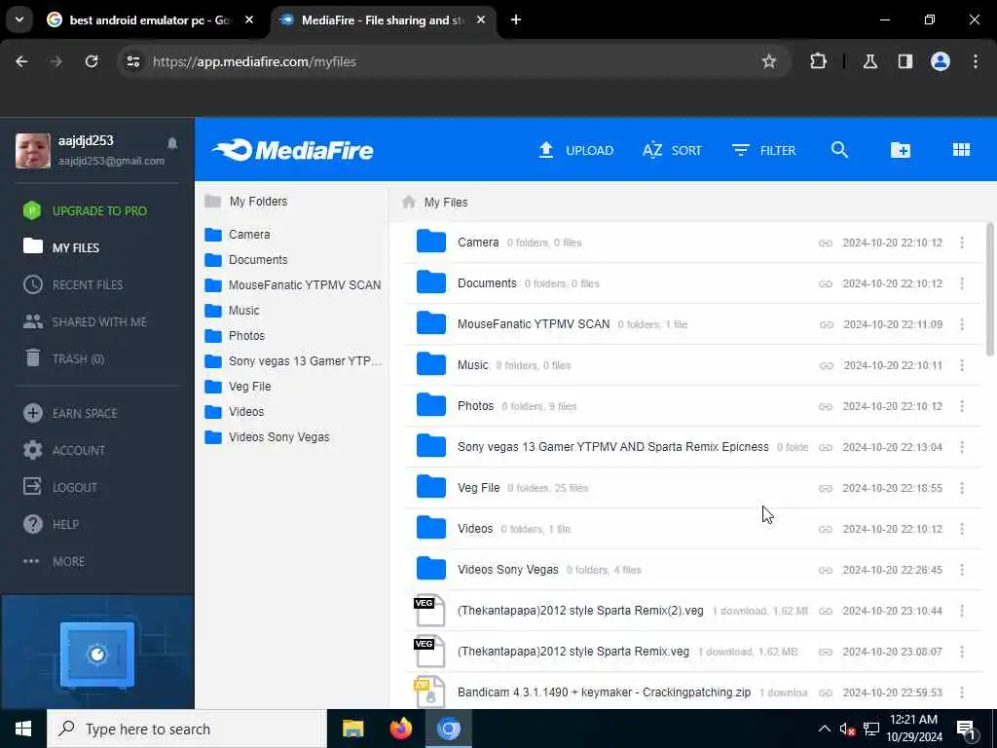Click Logout in sidebar
997x748 pixels.
click(60, 487)
